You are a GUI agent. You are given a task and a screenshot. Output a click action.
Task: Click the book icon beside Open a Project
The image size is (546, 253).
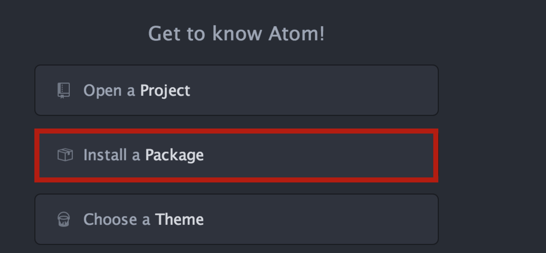coord(64,90)
